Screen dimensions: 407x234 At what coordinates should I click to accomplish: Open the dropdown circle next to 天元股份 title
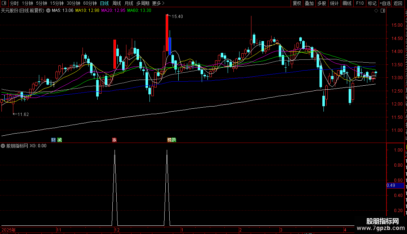pos(48,11)
